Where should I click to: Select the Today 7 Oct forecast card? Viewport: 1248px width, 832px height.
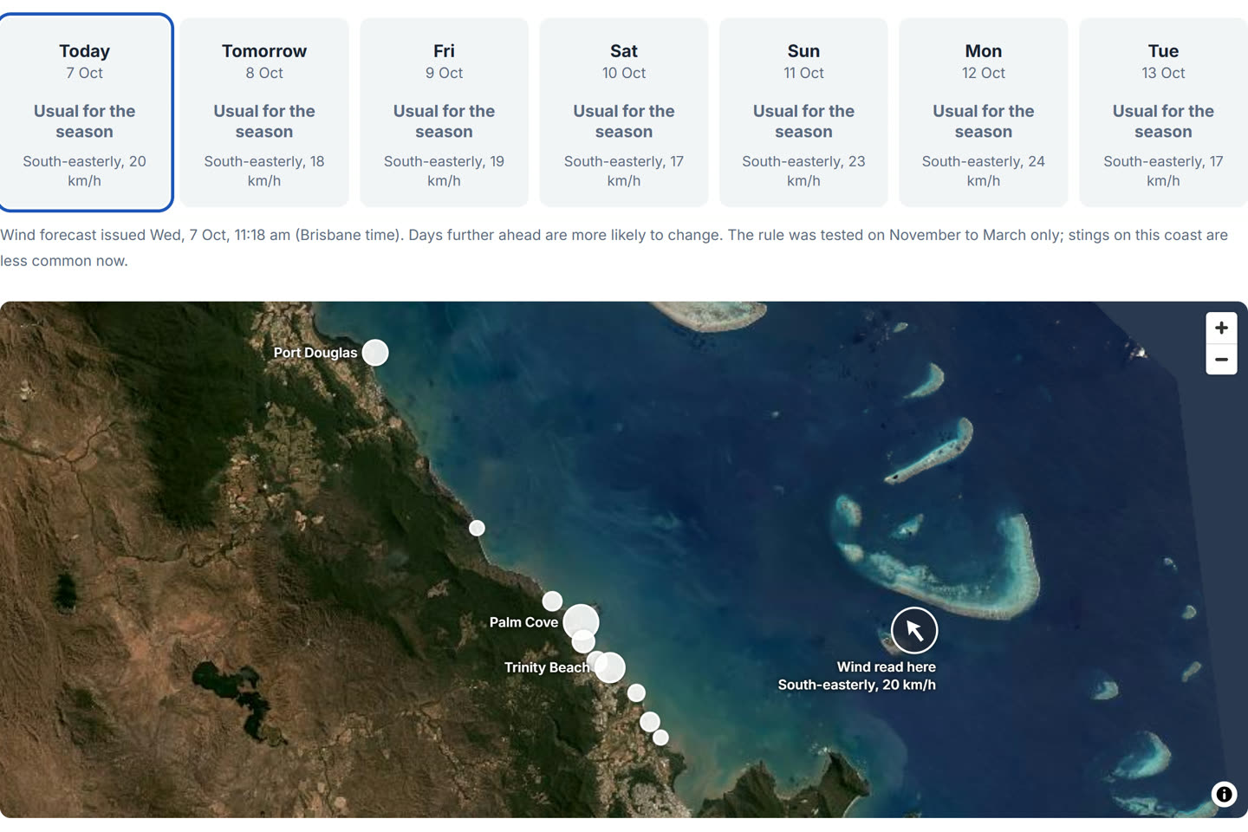coord(85,113)
